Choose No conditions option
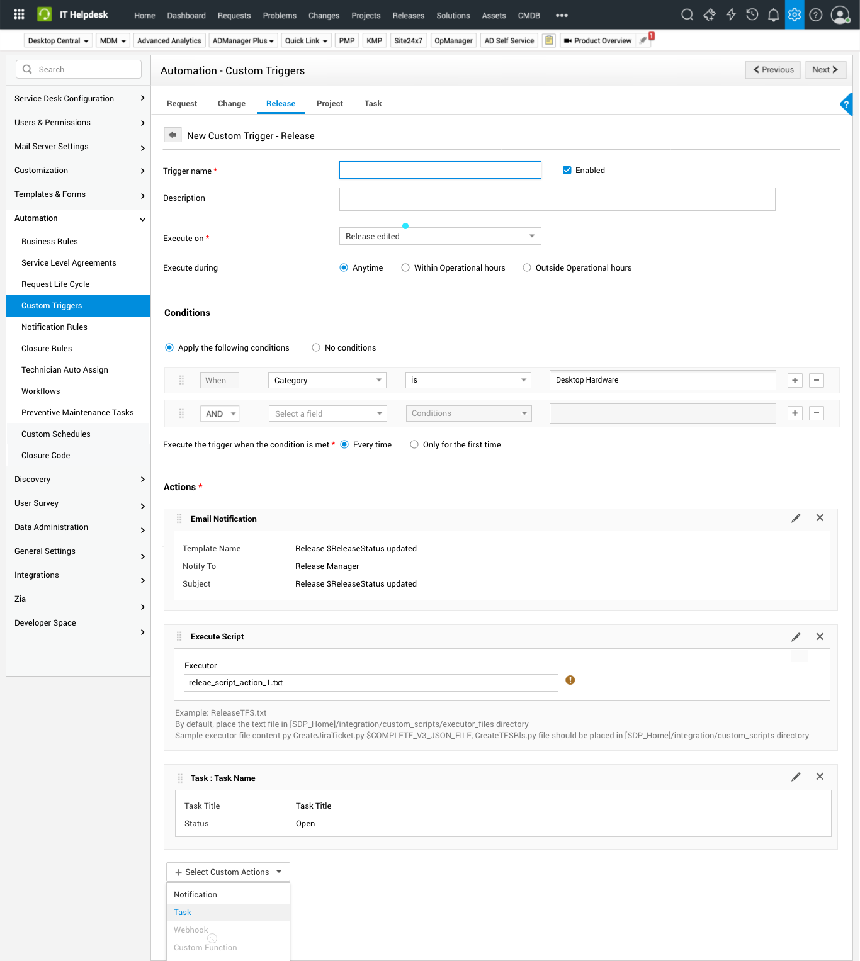This screenshot has height=961, width=860. pyautogui.click(x=315, y=347)
